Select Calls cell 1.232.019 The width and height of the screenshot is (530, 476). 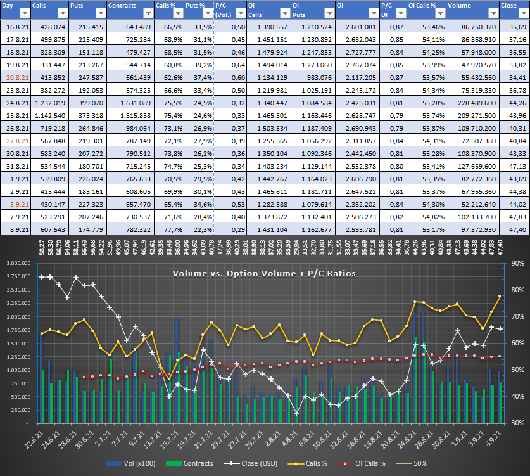tap(49, 103)
